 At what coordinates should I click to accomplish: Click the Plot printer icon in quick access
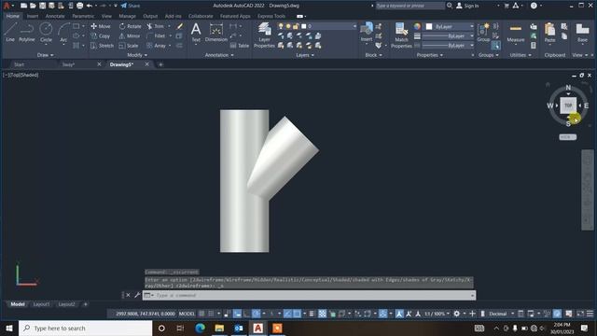pos(79,6)
